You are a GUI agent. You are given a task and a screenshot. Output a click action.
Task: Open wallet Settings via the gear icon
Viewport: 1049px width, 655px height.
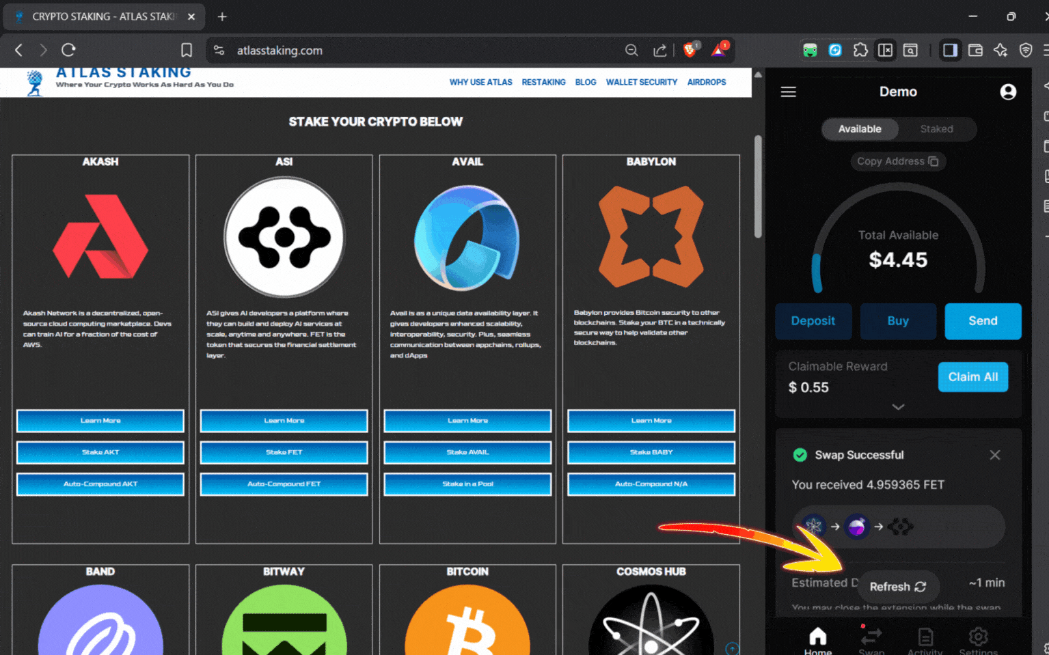(x=978, y=637)
